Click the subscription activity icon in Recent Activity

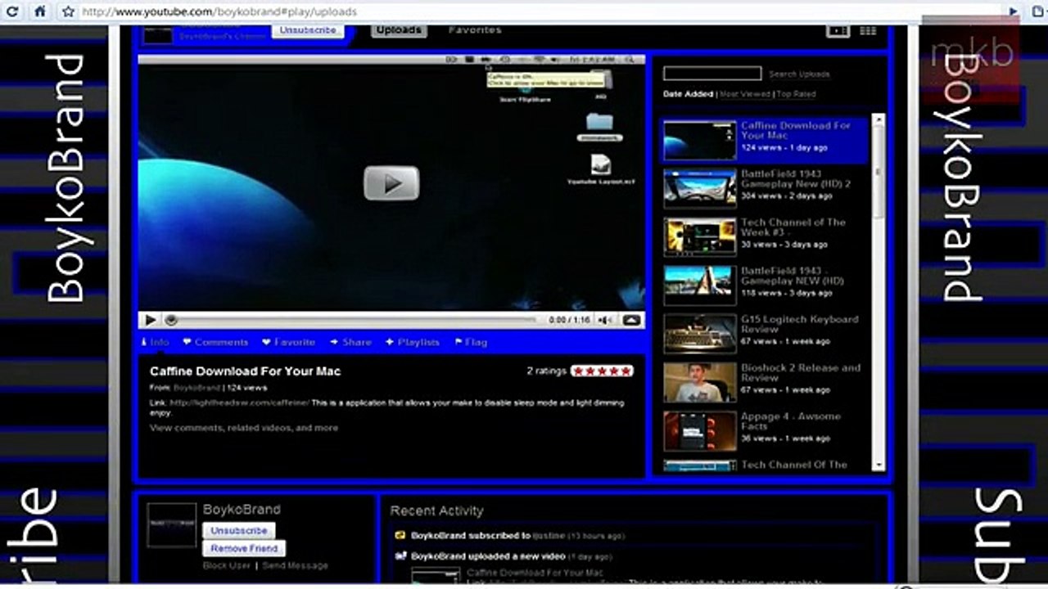[400, 536]
